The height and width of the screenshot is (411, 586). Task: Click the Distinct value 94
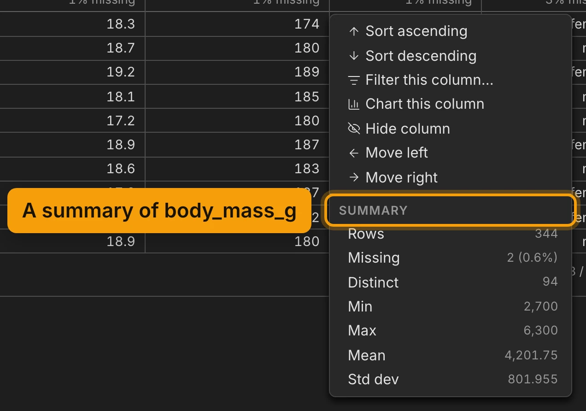(x=550, y=282)
